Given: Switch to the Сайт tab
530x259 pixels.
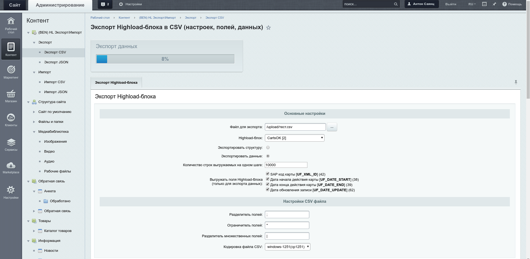Looking at the screenshot, I should [x=15, y=5].
